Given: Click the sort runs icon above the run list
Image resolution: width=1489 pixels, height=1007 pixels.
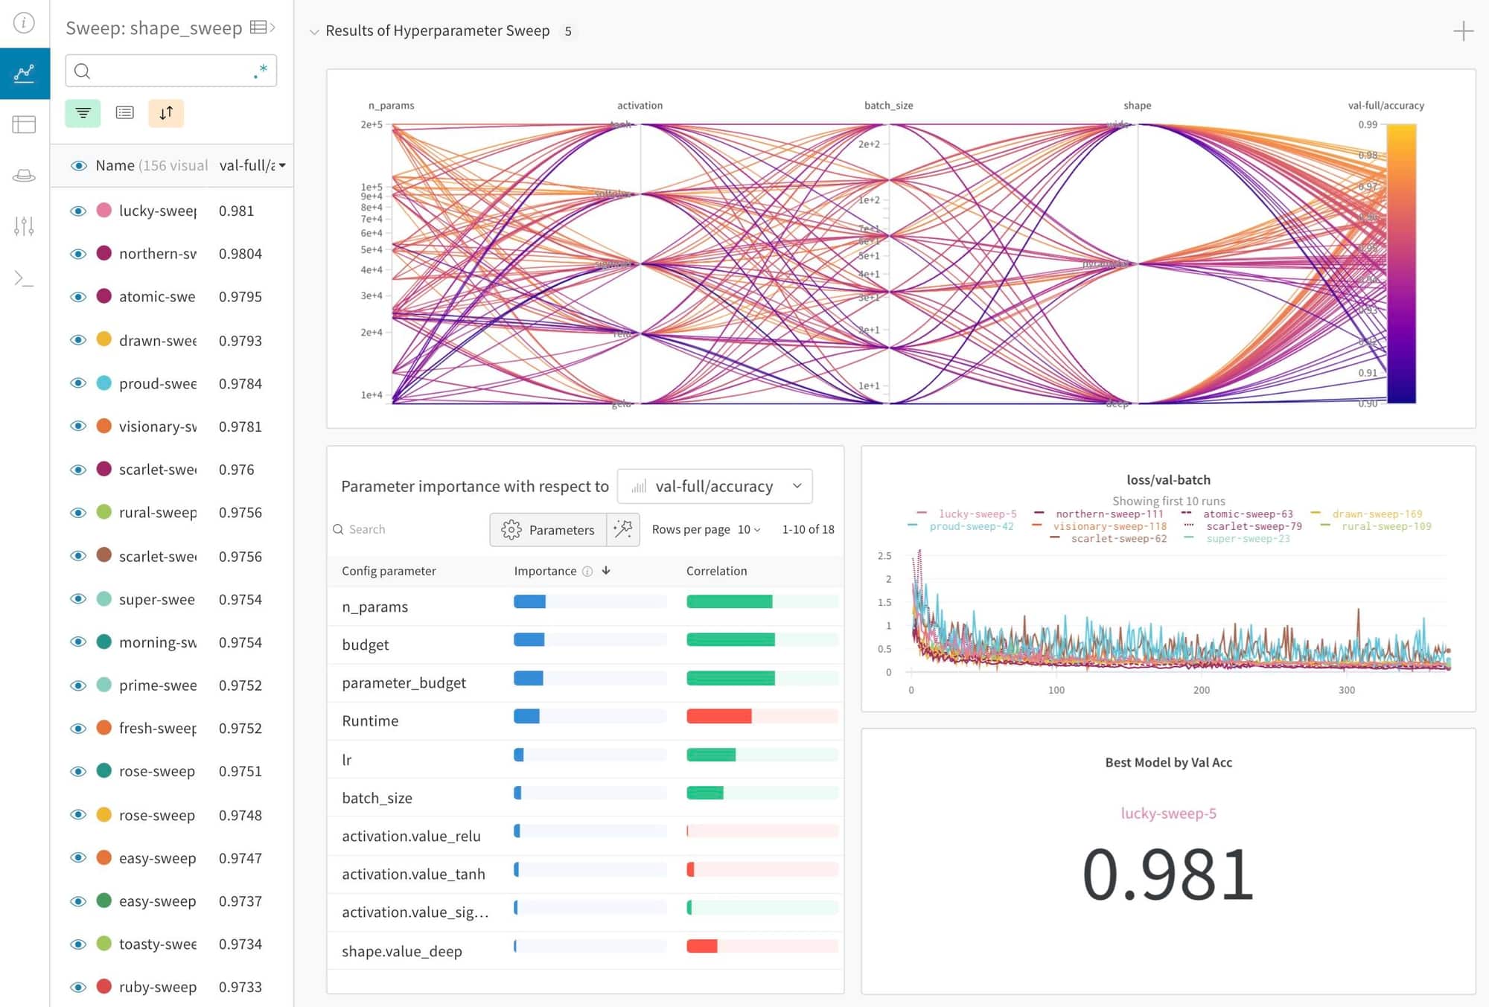Looking at the screenshot, I should tap(166, 112).
